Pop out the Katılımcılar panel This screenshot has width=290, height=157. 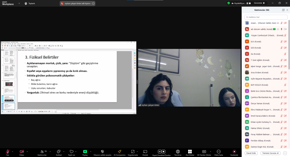point(283,10)
